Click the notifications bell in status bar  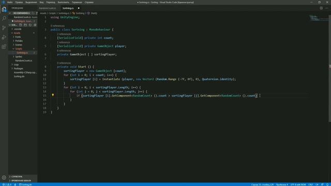327,184
